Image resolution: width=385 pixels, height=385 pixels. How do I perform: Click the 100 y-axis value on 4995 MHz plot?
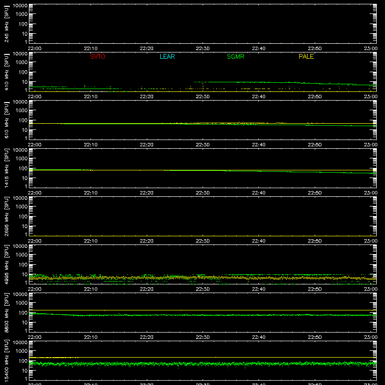point(23,264)
